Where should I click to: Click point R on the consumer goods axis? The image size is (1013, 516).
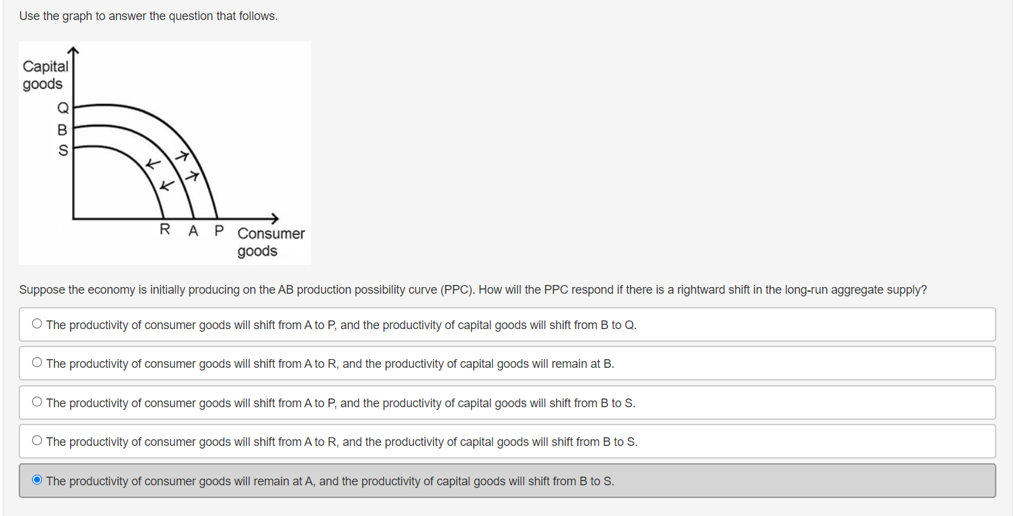click(163, 230)
